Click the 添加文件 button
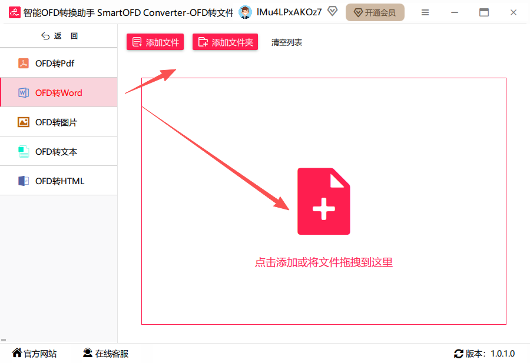 click(x=155, y=42)
